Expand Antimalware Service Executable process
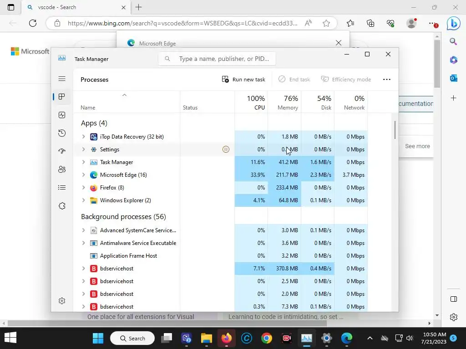466x349 pixels. pyautogui.click(x=84, y=243)
